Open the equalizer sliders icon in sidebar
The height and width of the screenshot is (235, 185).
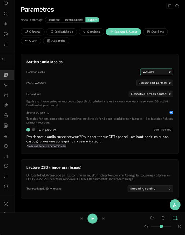(x=6, y=95)
